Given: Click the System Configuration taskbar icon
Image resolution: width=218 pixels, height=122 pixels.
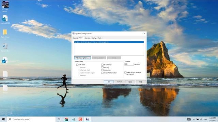Looking at the screenshot, I should (87, 119).
